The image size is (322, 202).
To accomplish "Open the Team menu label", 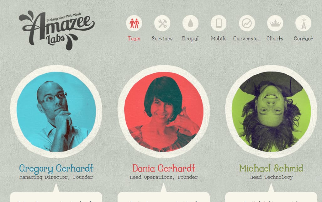I will 134,39.
